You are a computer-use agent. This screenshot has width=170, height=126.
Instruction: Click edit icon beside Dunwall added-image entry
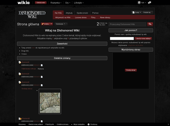click(20, 82)
